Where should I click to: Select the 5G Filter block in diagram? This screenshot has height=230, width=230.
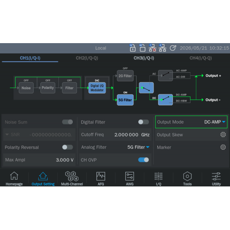coord(125,100)
